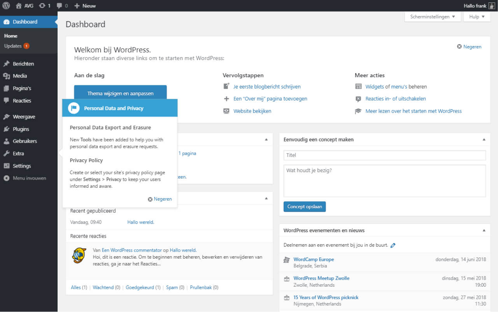Click the Hallo frank avatar
Image resolution: width=498 pixels, height=312 pixels.
tap(491, 5)
